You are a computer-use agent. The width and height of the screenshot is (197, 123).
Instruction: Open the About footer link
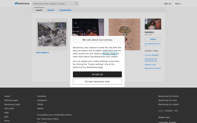point(7,96)
